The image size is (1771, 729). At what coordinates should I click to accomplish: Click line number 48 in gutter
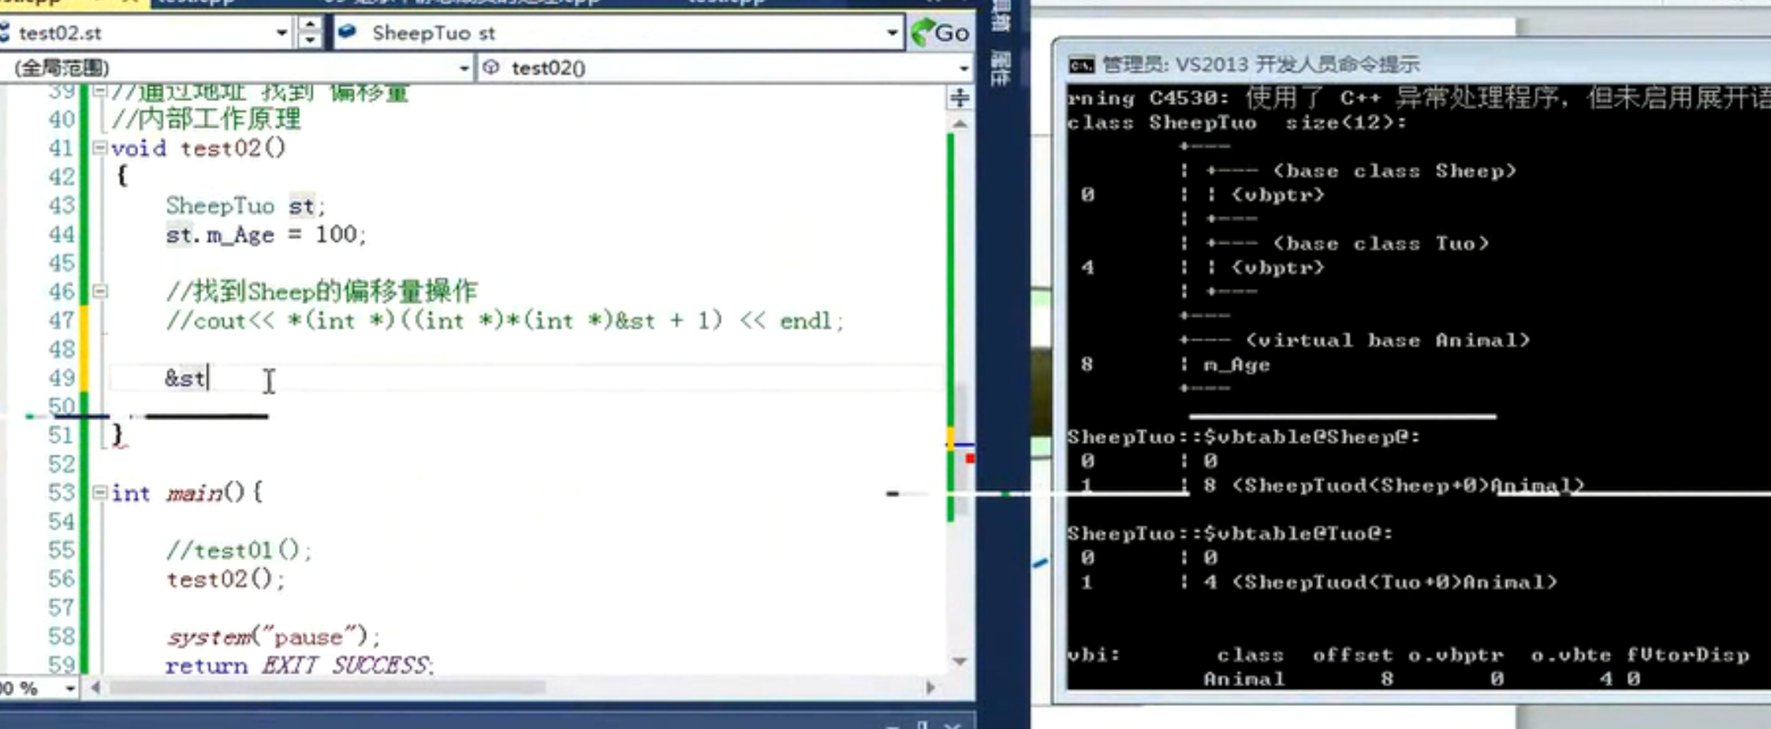point(62,349)
